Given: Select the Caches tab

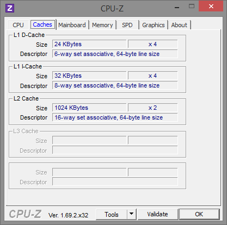Looking at the screenshot, I should coord(42,24).
